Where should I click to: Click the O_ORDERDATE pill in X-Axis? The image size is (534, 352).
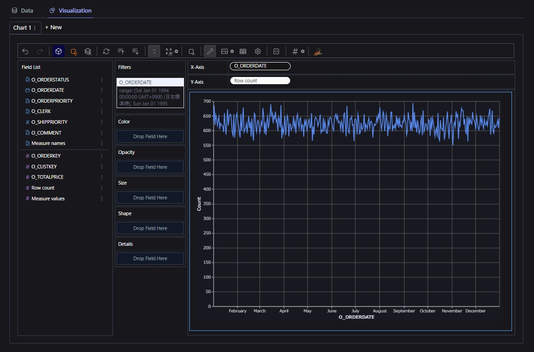click(260, 66)
